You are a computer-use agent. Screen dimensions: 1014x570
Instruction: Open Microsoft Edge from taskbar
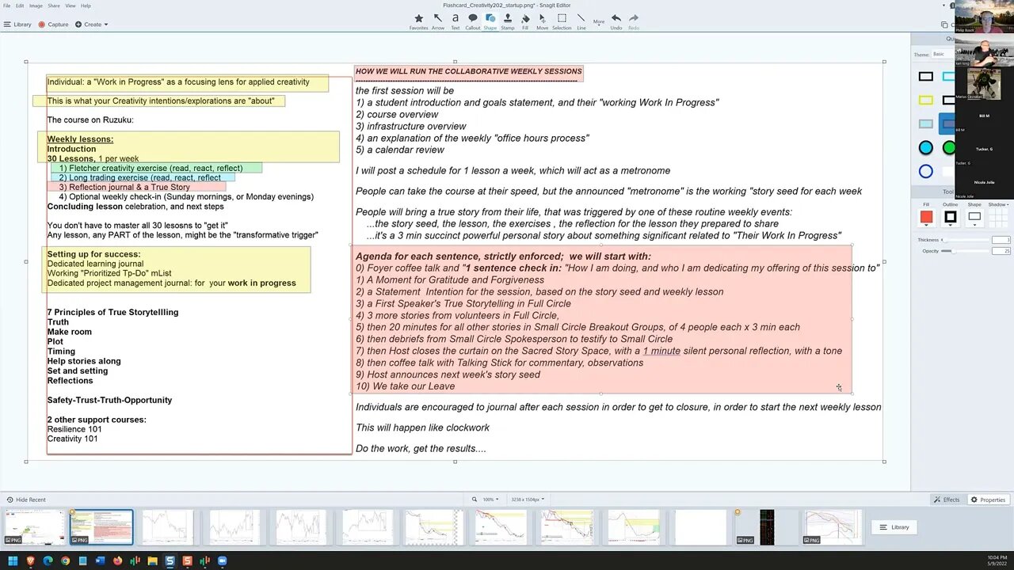[x=48, y=561]
